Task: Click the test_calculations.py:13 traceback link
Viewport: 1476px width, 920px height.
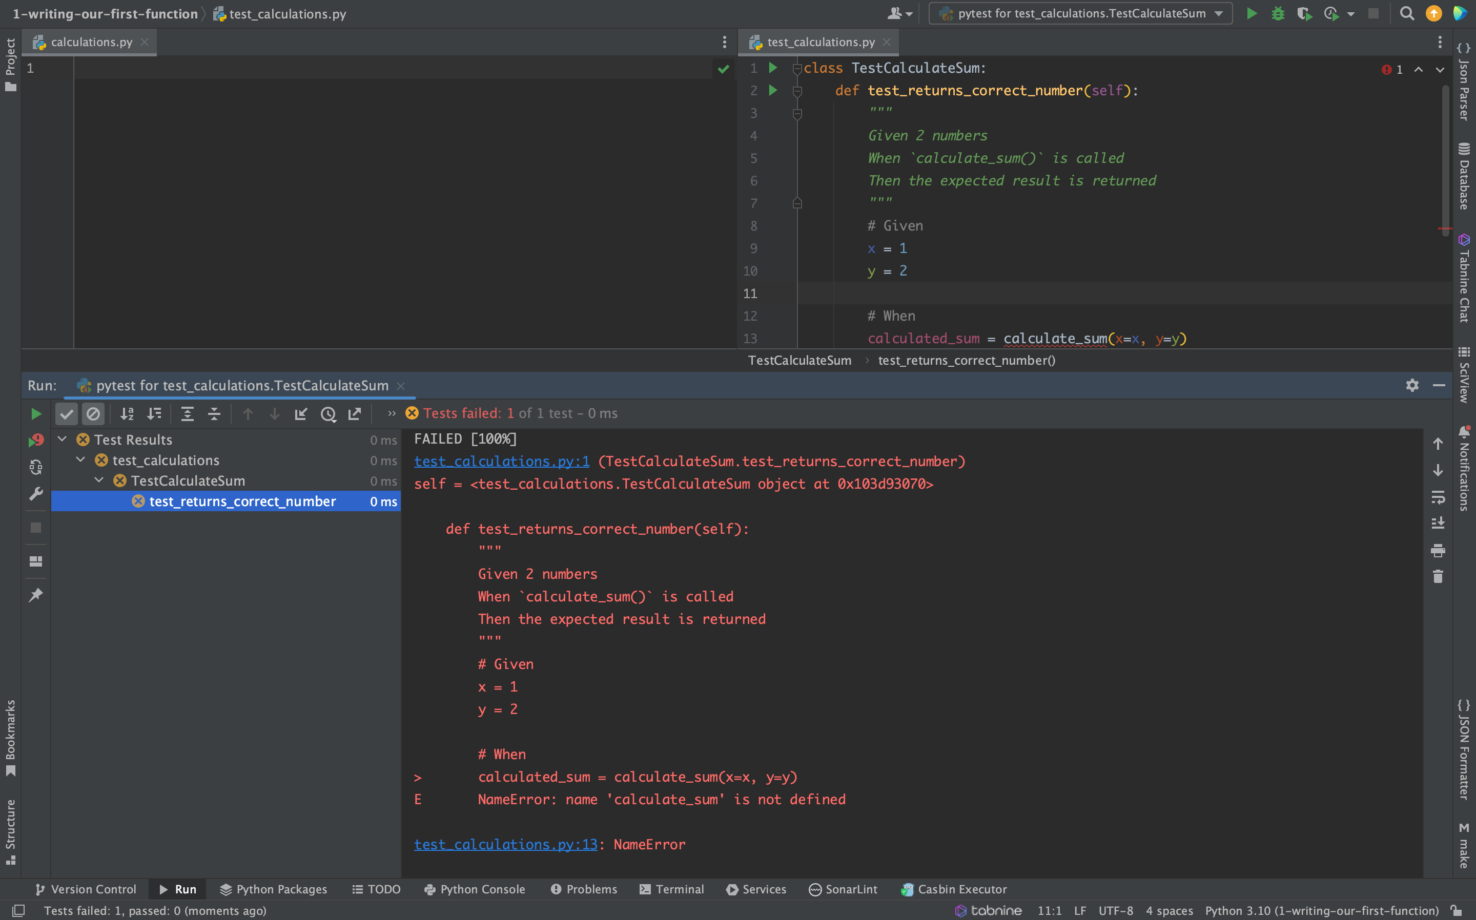Action: pos(505,845)
